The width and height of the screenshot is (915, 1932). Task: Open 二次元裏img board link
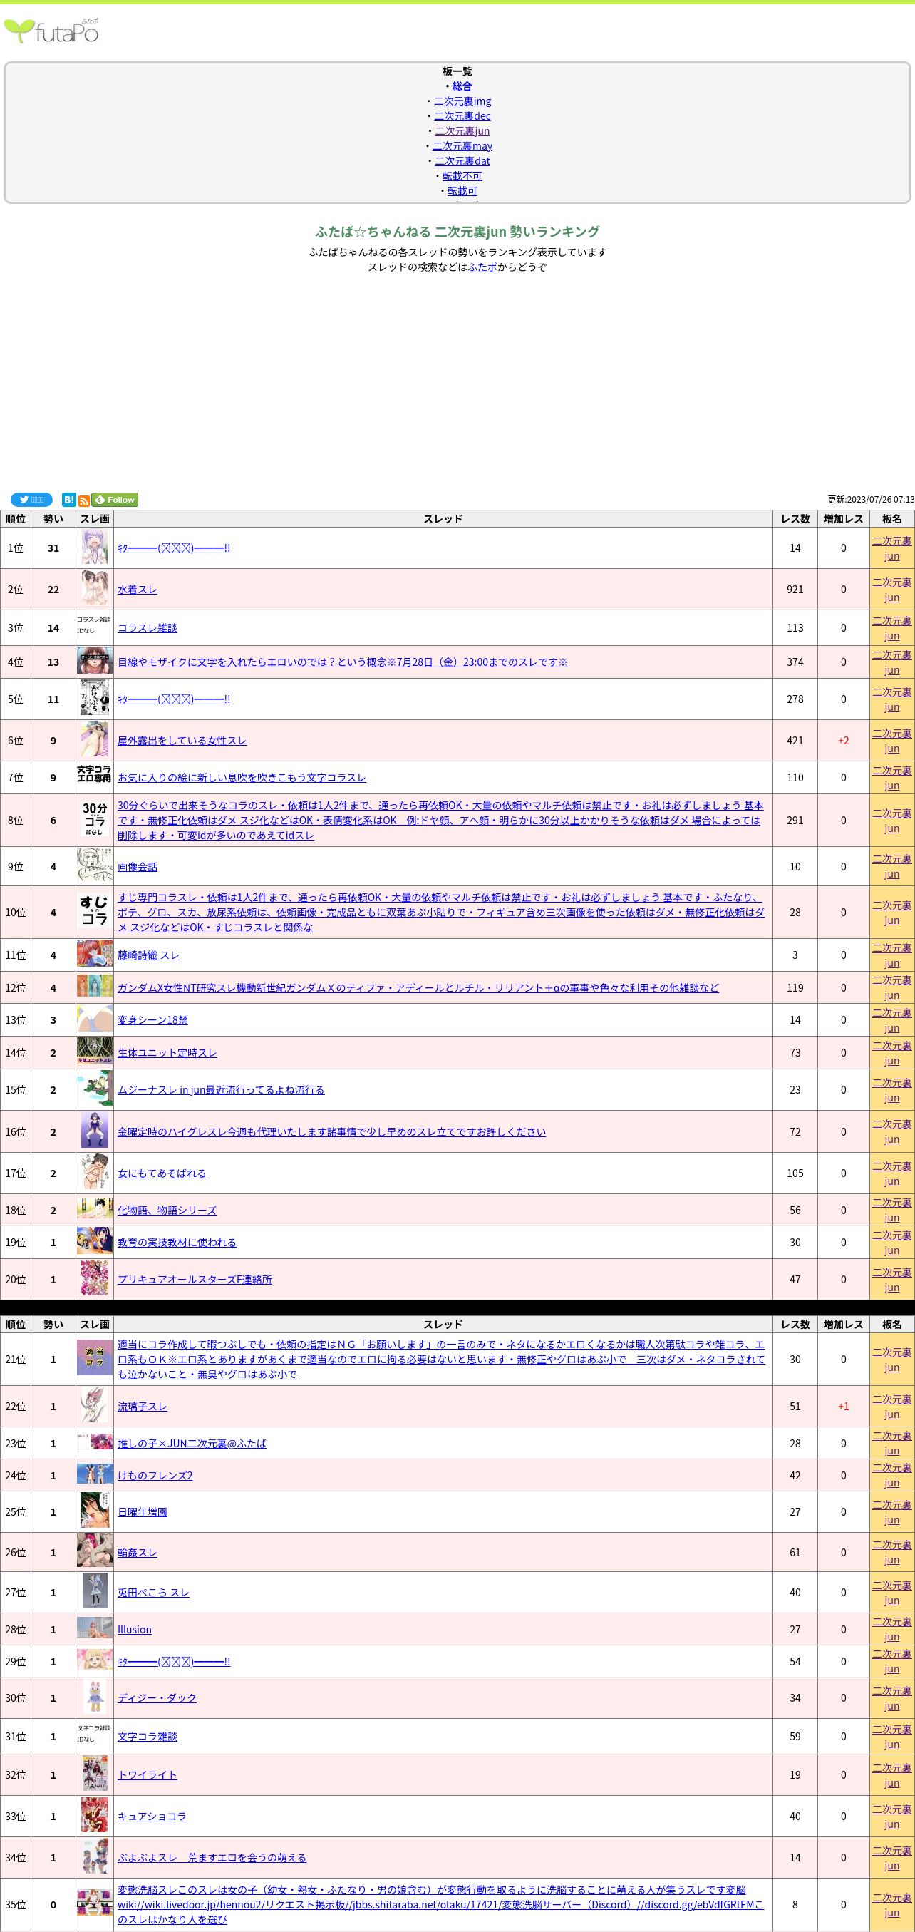pyautogui.click(x=462, y=101)
